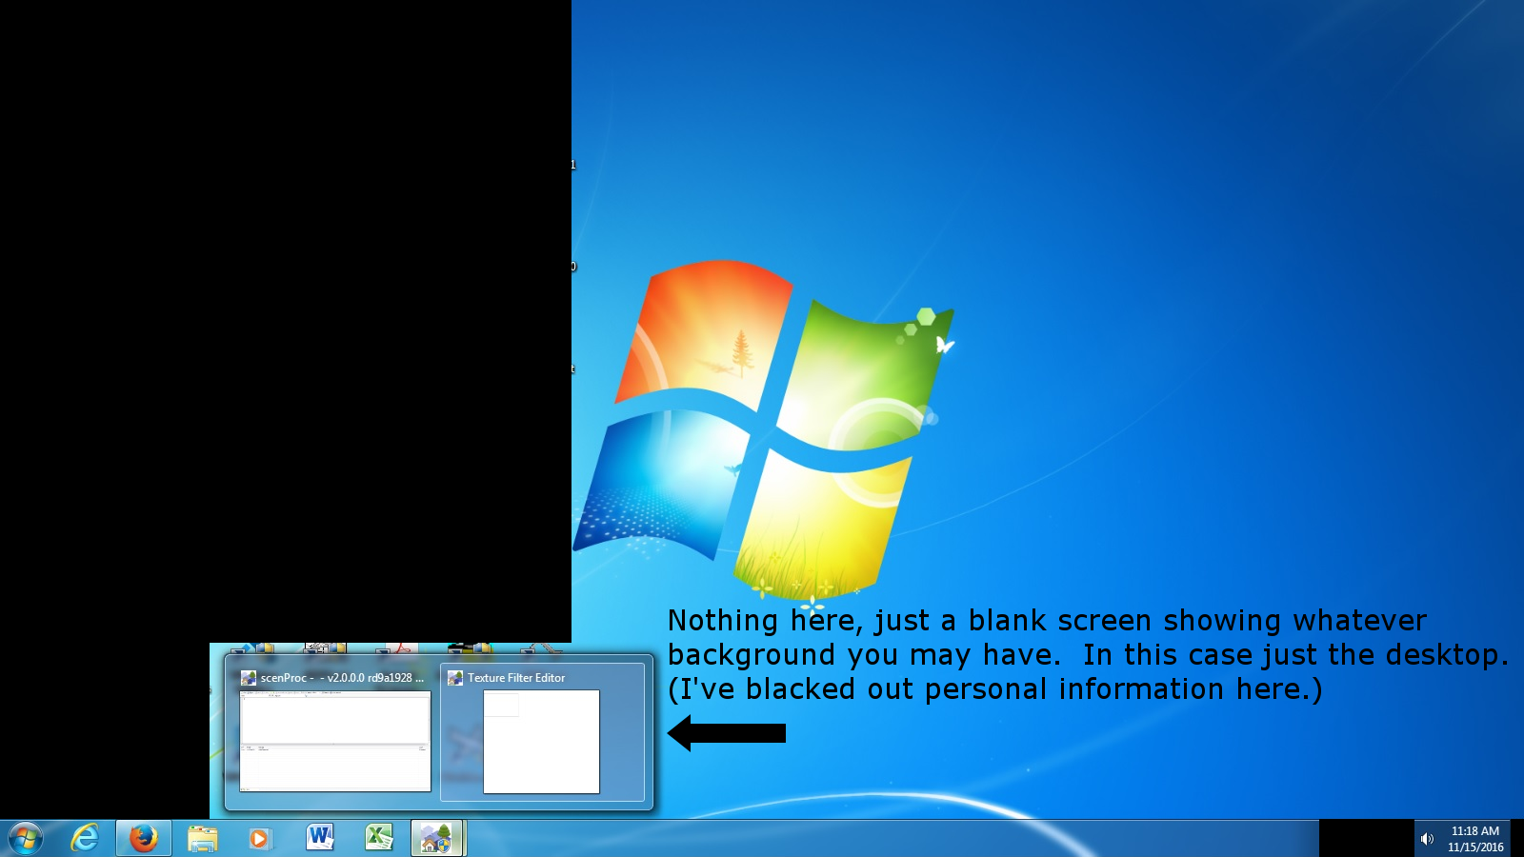Show the clock and date 11:18 AM
This screenshot has height=857, width=1524.
pyautogui.click(x=1475, y=839)
